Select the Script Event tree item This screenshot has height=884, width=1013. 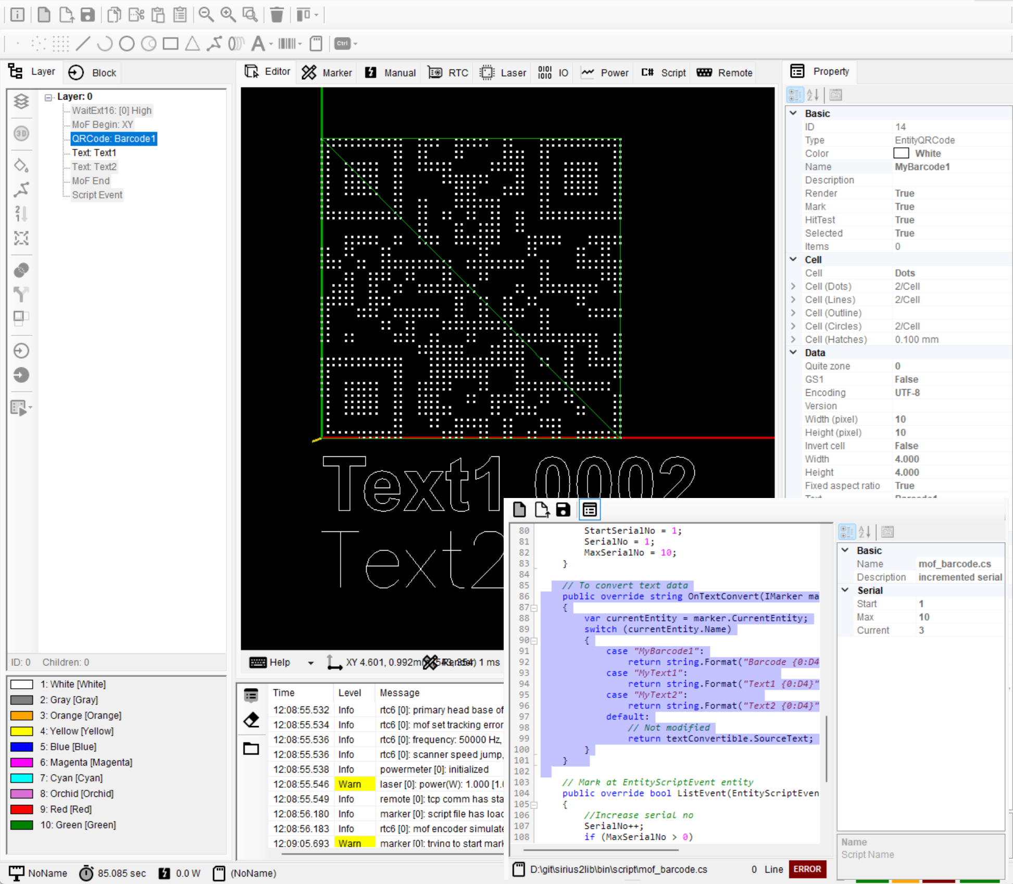click(97, 195)
